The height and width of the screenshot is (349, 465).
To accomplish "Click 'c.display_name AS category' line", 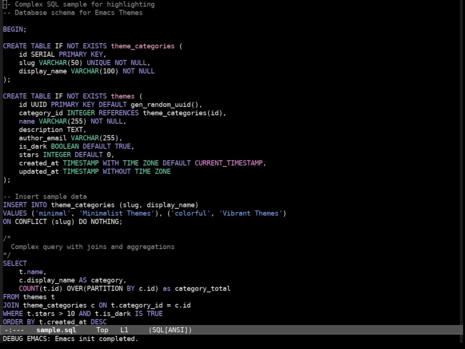I will (x=73, y=280).
